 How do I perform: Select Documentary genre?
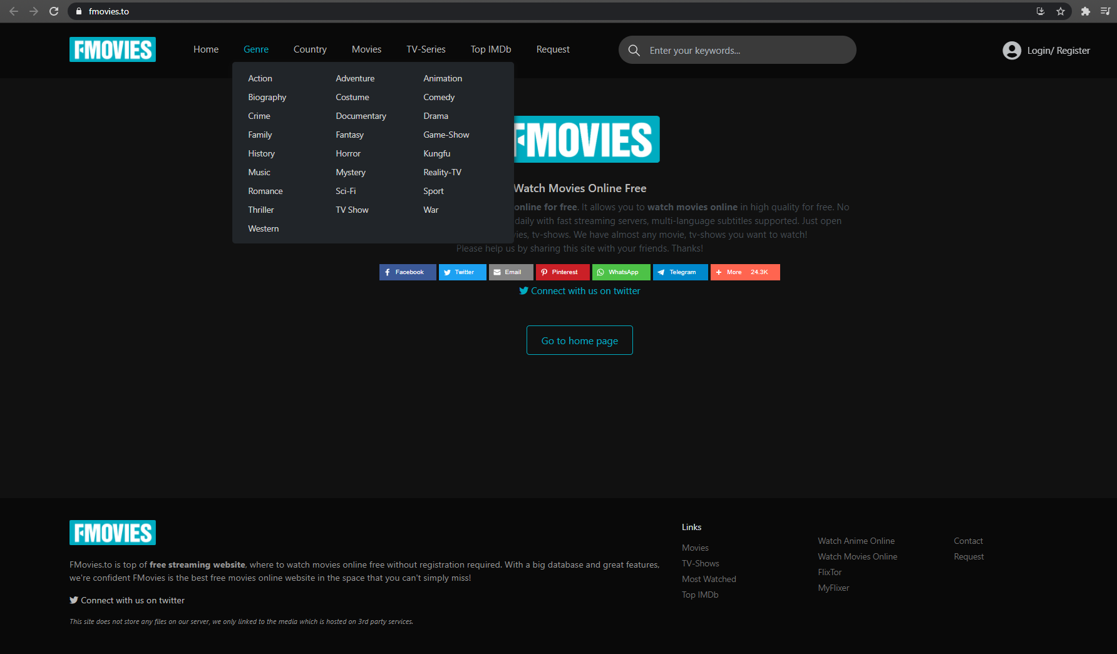click(361, 116)
